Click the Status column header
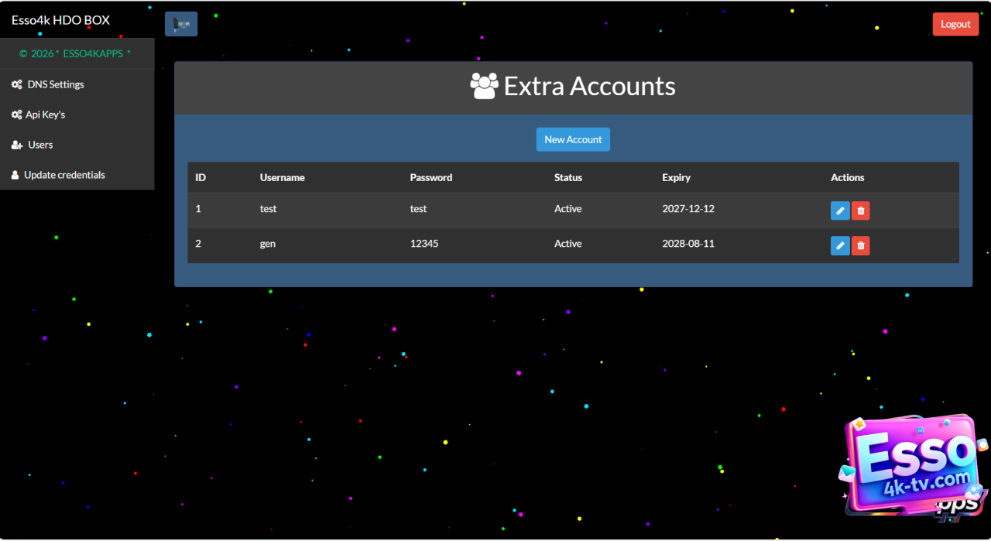991x541 pixels. tap(568, 177)
